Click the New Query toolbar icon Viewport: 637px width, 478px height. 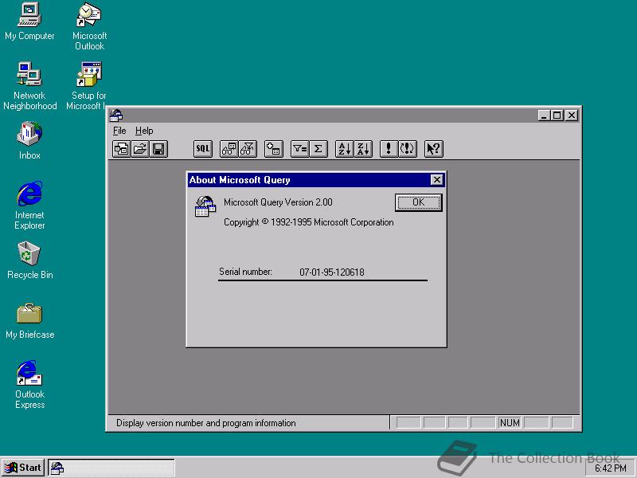coord(122,149)
